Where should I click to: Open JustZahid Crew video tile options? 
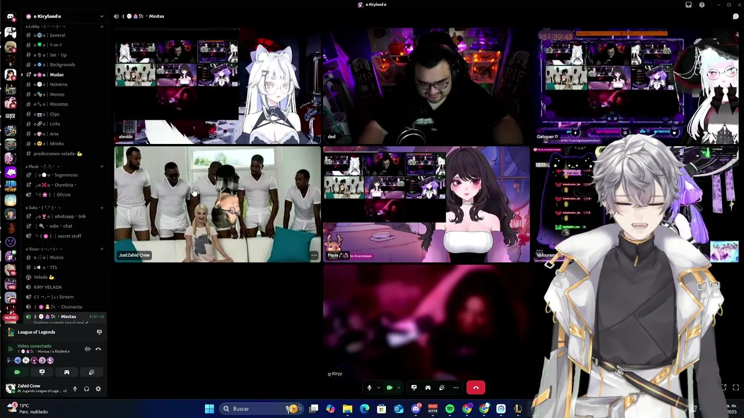coord(314,255)
